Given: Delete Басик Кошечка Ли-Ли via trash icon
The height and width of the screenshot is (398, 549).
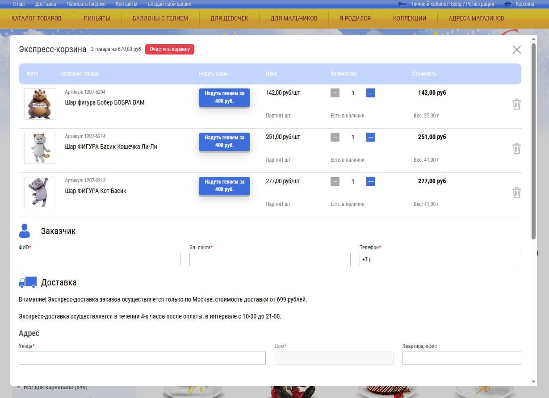Looking at the screenshot, I should coord(517,148).
